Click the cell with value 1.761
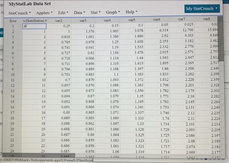 click(x=157, y=102)
